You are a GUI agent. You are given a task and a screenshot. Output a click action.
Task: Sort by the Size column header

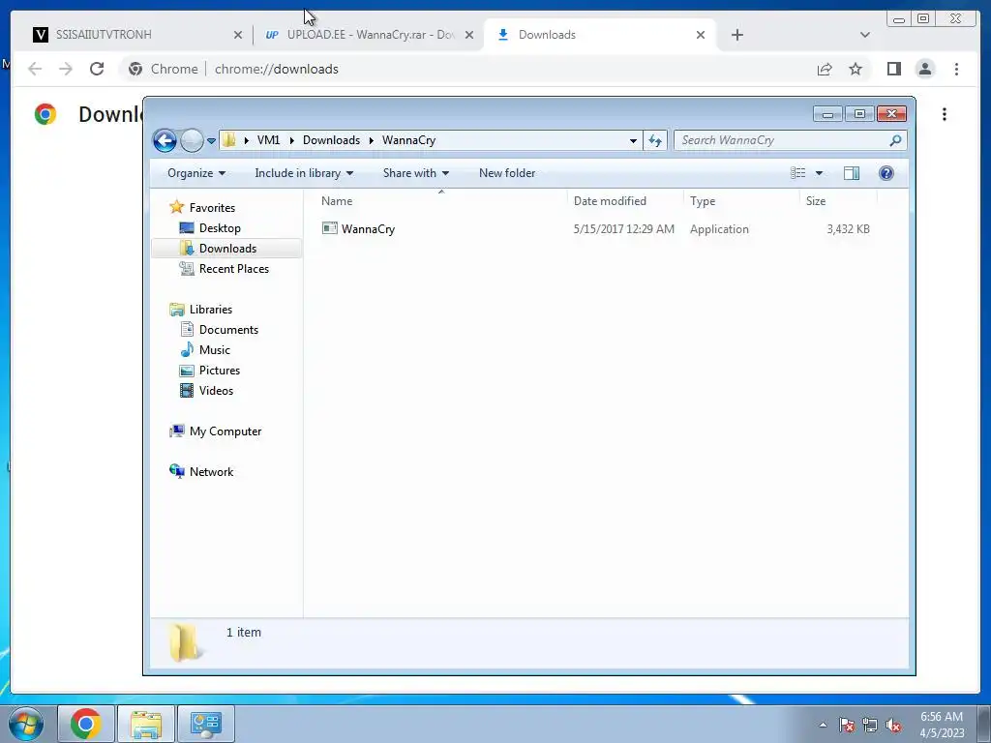(816, 201)
